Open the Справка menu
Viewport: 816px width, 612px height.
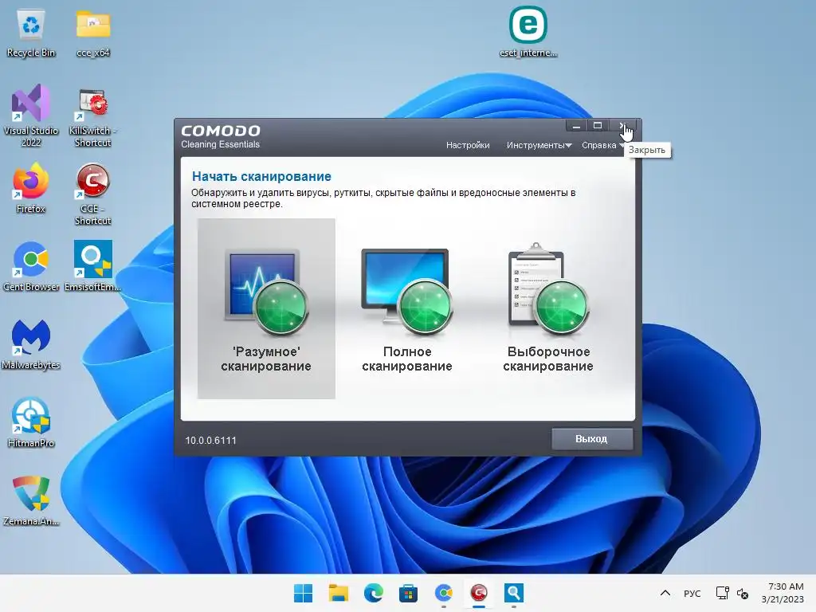[x=599, y=145]
